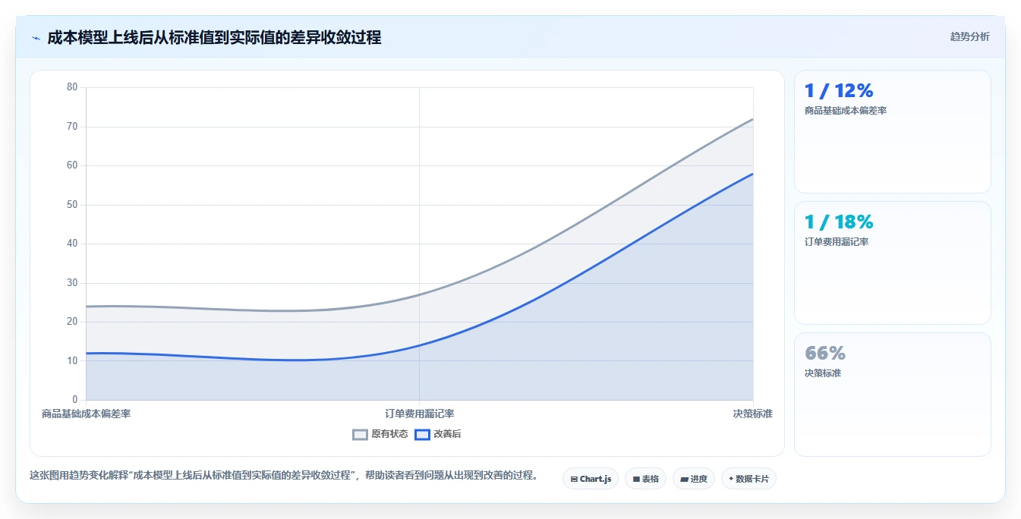
Task: Select the 数据卡片 tag chip
Action: [x=748, y=479]
